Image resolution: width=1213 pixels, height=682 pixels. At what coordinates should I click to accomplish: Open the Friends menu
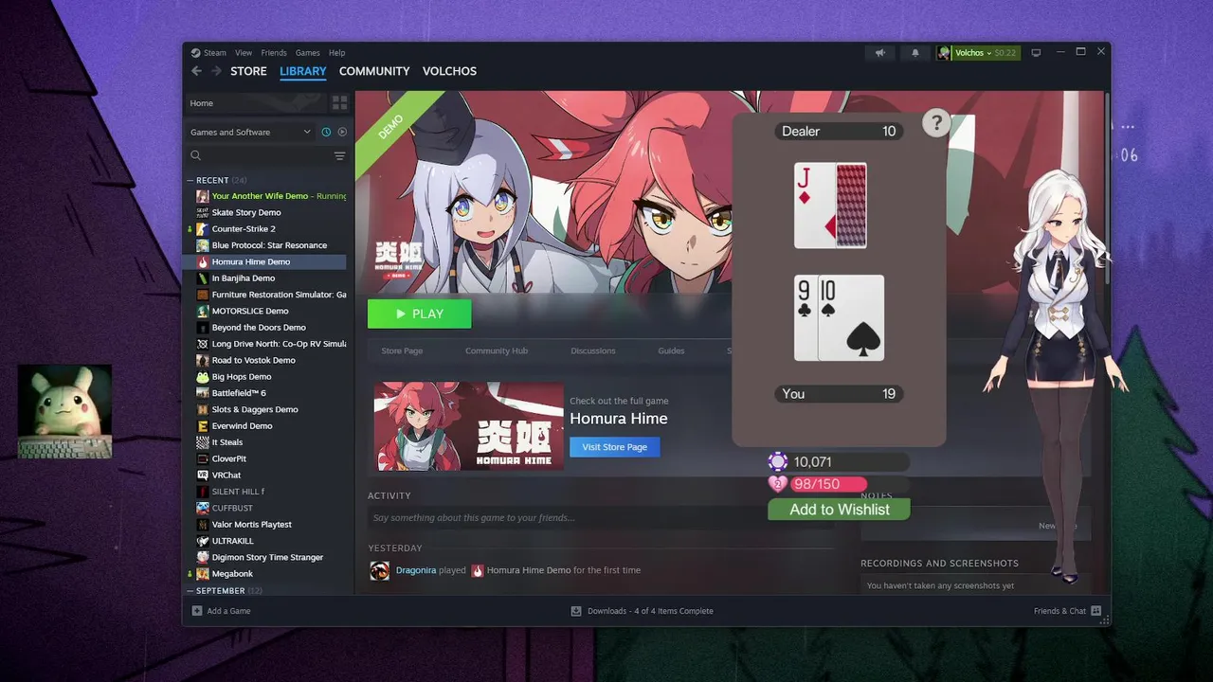[x=274, y=53]
